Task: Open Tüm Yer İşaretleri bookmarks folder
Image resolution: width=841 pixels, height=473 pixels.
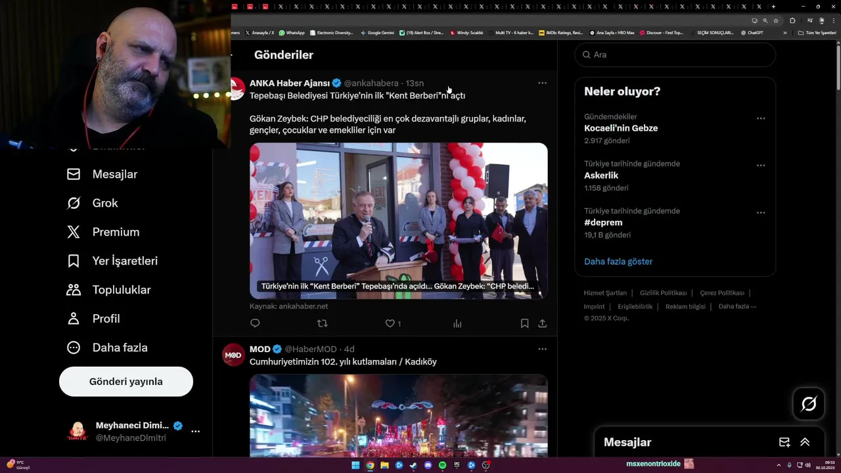Action: 817,32
